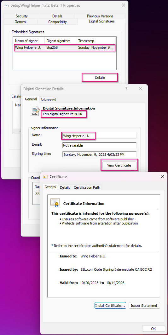Viewport: 168px width, 335px height.
Task: Click the Certificate window title icon
Action: 45,177
